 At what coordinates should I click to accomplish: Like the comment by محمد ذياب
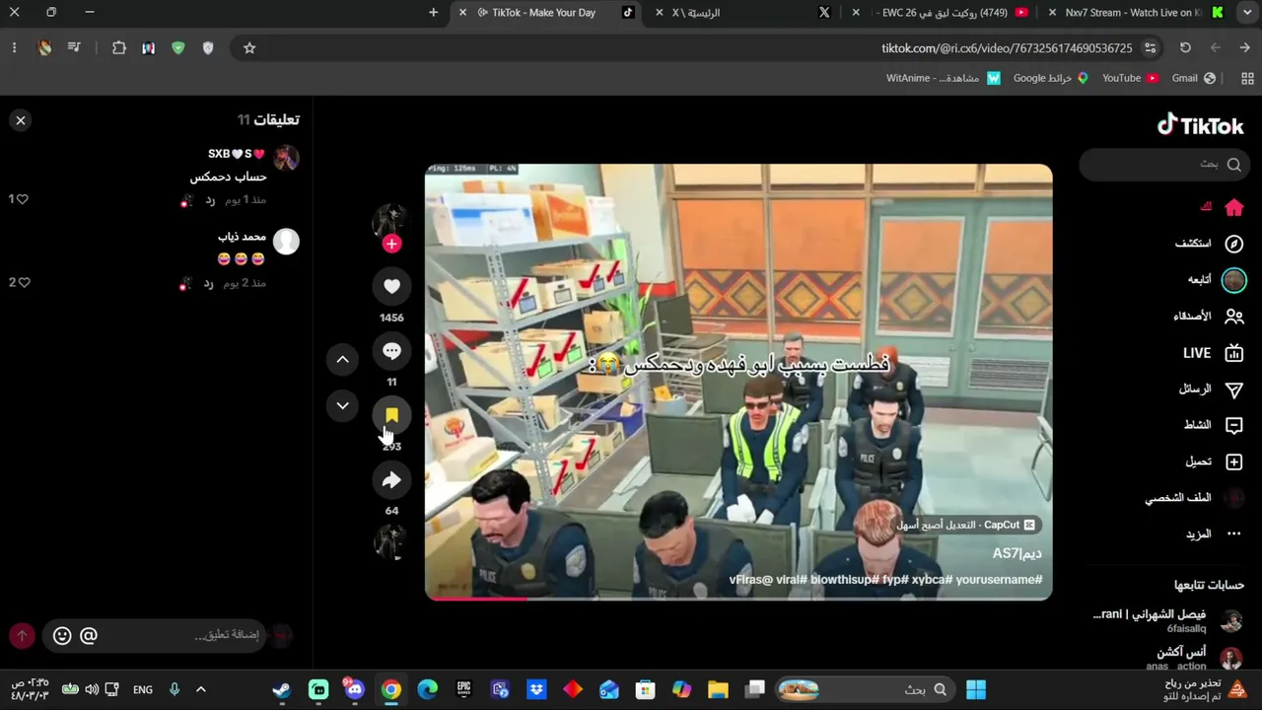(x=23, y=282)
